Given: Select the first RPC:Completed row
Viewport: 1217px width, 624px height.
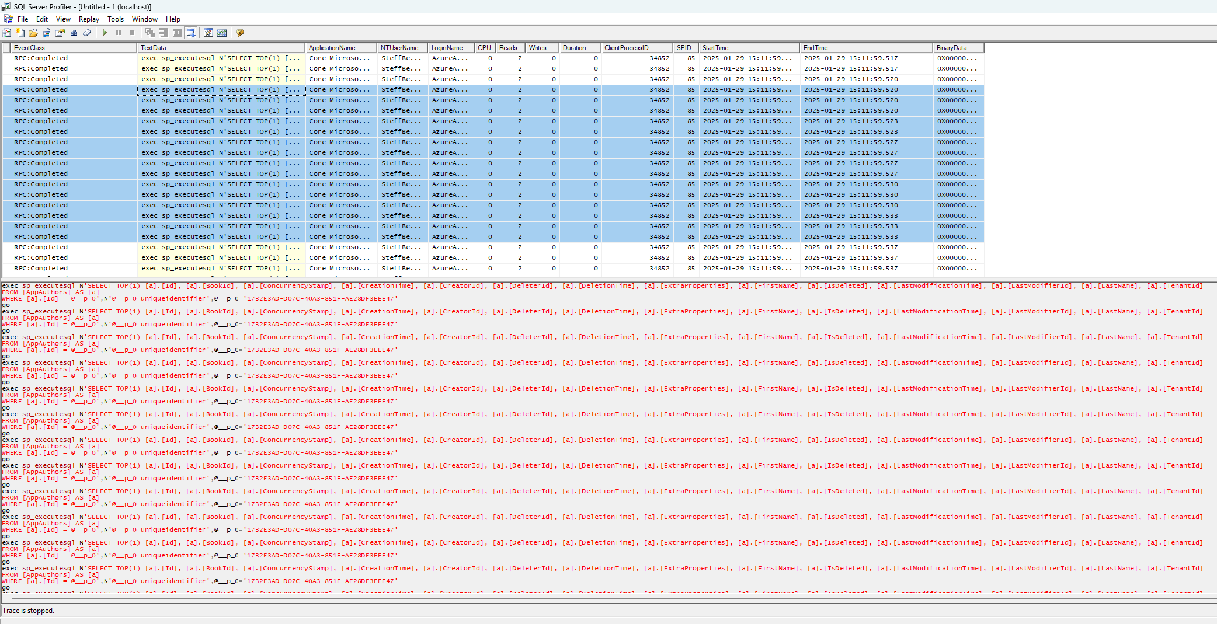Looking at the screenshot, I should (41, 58).
